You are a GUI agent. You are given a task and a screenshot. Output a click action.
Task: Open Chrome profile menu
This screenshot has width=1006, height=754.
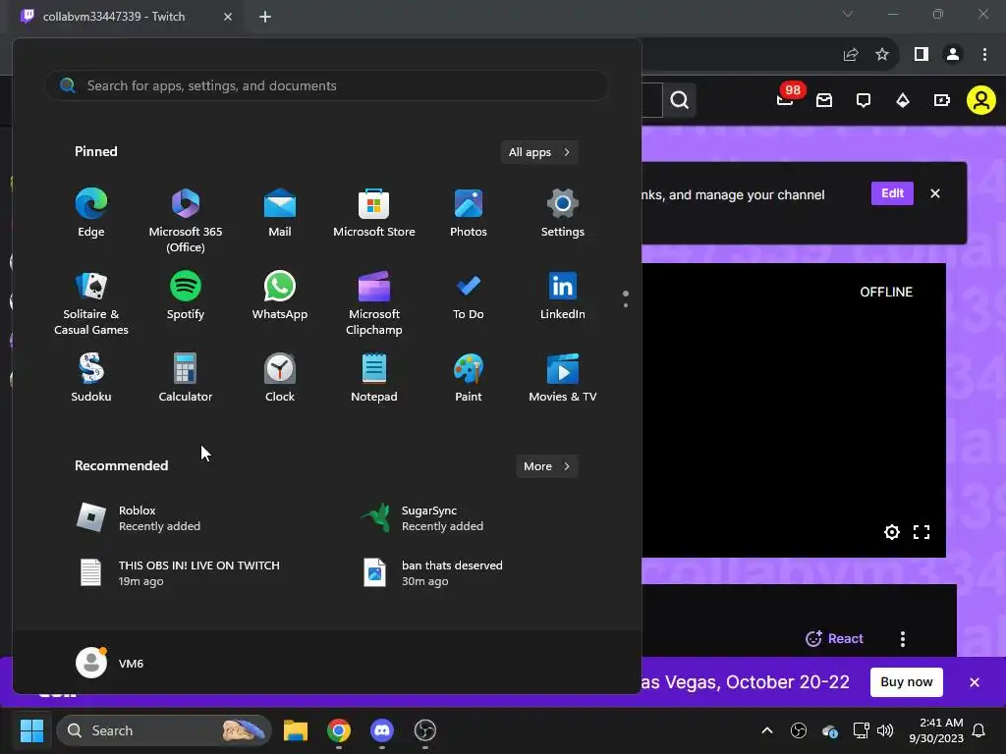[953, 55]
